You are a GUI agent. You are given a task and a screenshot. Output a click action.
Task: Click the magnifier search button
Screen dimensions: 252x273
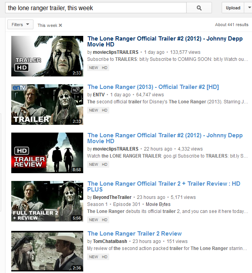199,8
